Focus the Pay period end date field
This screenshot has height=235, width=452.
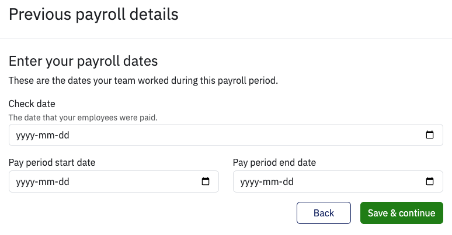(x=327, y=181)
